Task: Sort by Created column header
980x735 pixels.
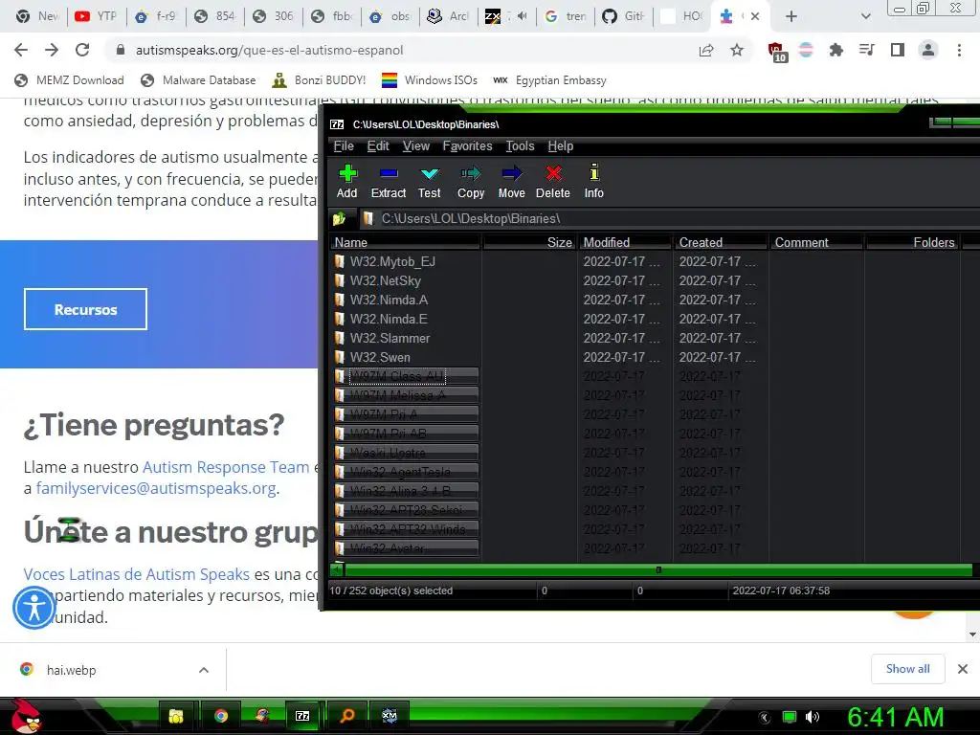Action: pos(721,242)
